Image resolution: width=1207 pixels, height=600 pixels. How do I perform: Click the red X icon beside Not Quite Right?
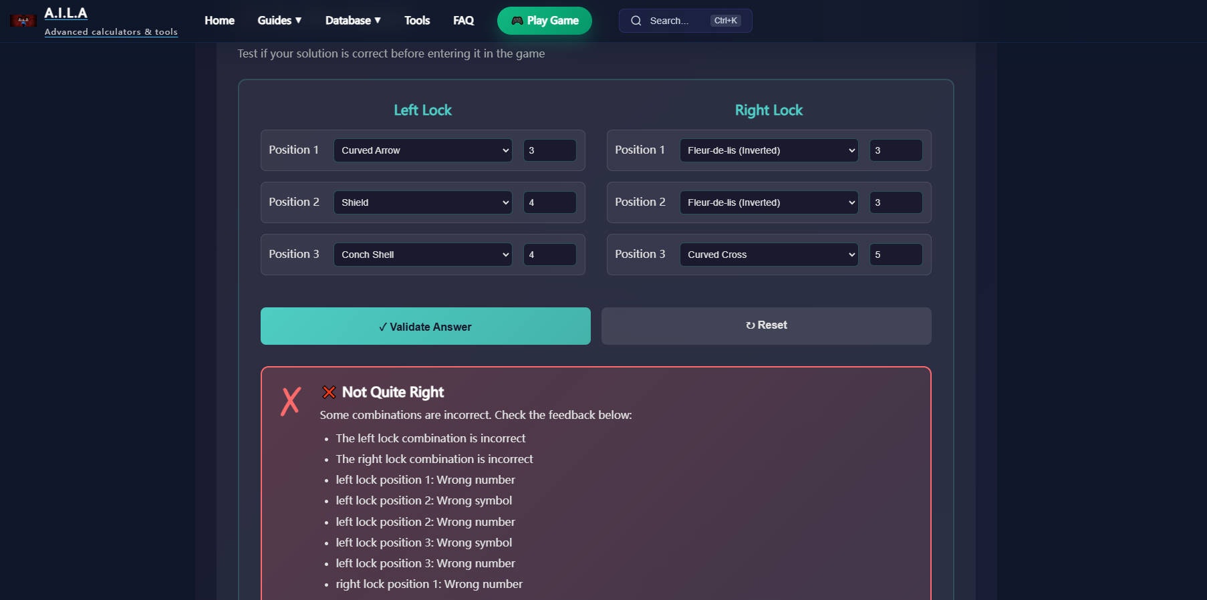point(329,392)
